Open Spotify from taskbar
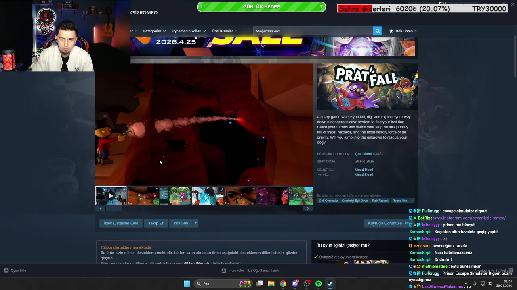 tap(318, 284)
